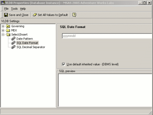The height and width of the screenshot is (115, 153).
Task: Open help via the question mark icon
Action: click(74, 15)
